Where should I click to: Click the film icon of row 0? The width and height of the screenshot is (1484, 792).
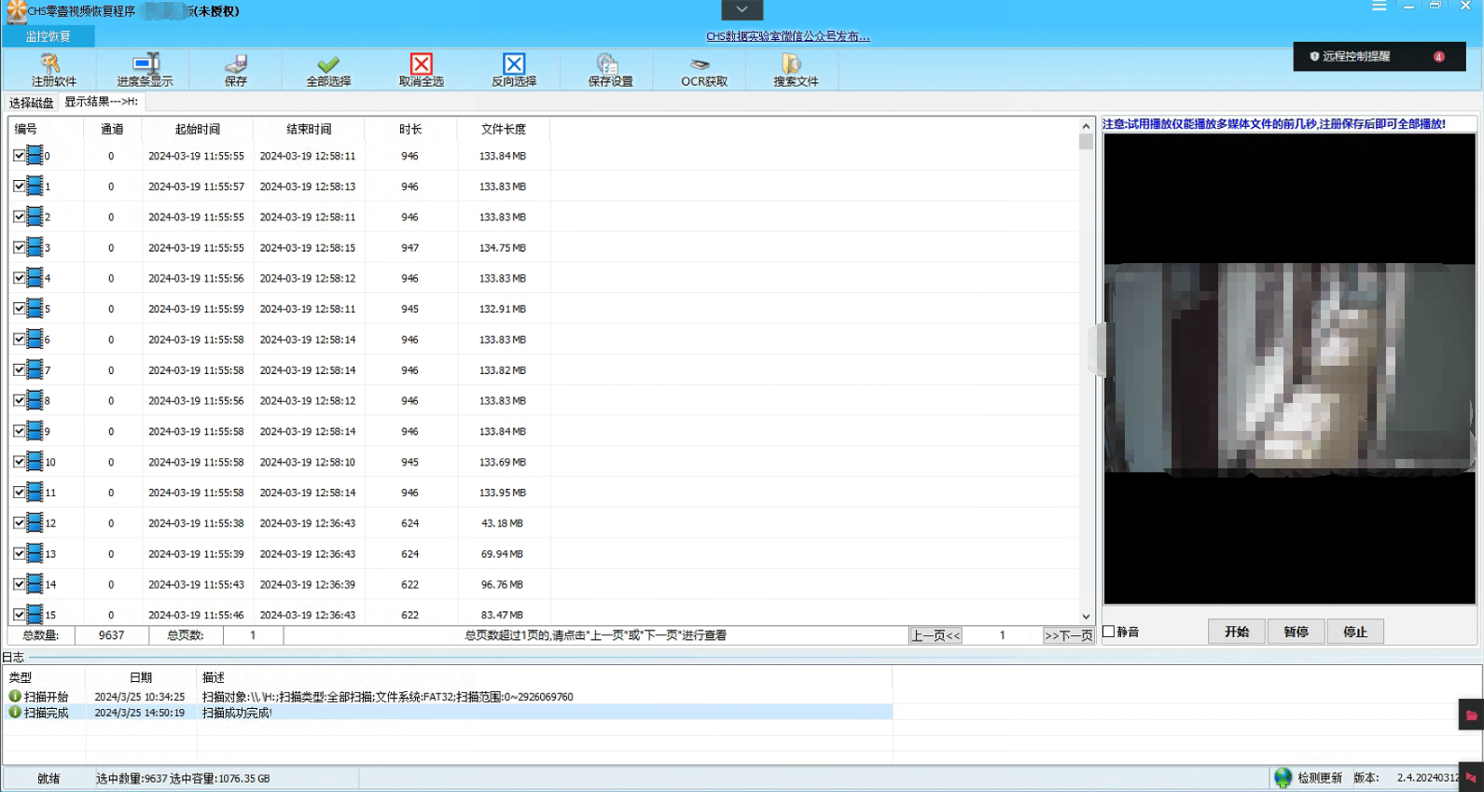(x=35, y=155)
